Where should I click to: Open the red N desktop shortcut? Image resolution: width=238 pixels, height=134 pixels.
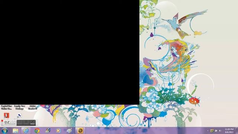[6, 115]
